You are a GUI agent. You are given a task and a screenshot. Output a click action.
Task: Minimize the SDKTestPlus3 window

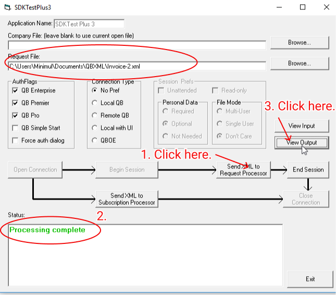tap(279, 7)
